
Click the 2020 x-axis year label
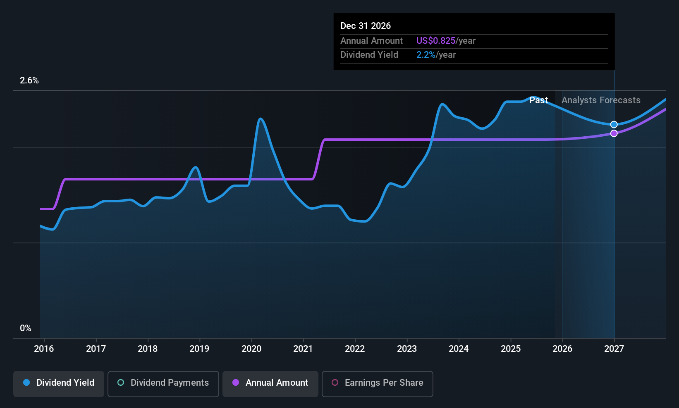[x=251, y=349]
